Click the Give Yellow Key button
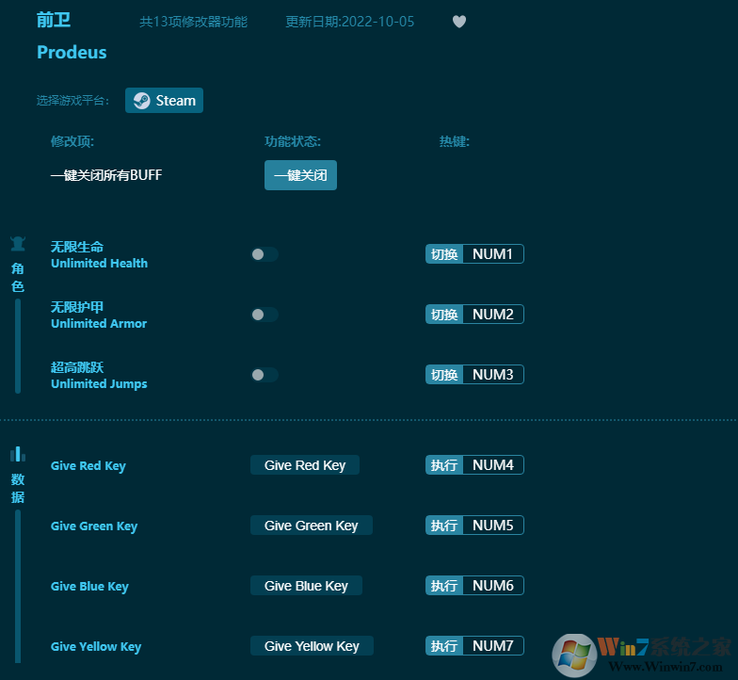Screen dimensions: 738x680 tap(313, 646)
